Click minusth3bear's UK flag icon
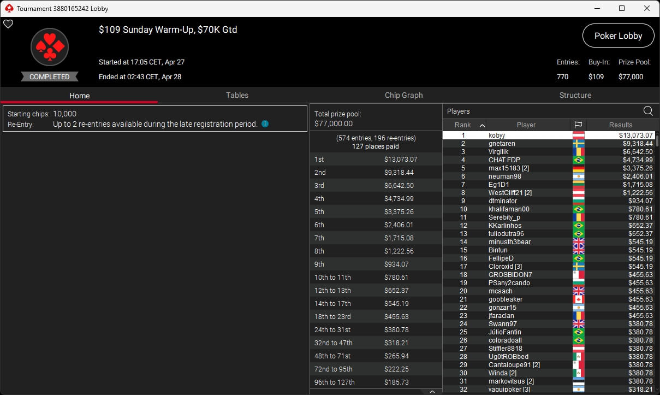The height and width of the screenshot is (395, 660). click(x=578, y=241)
